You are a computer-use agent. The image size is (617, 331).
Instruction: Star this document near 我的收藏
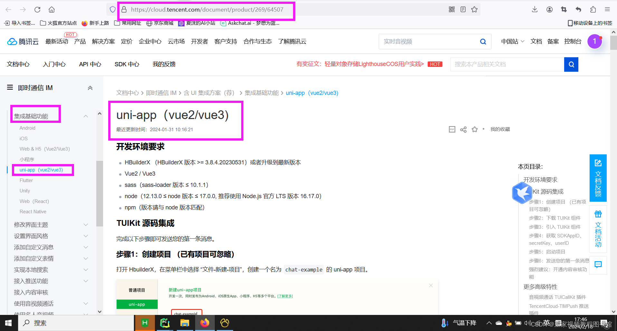pyautogui.click(x=475, y=129)
